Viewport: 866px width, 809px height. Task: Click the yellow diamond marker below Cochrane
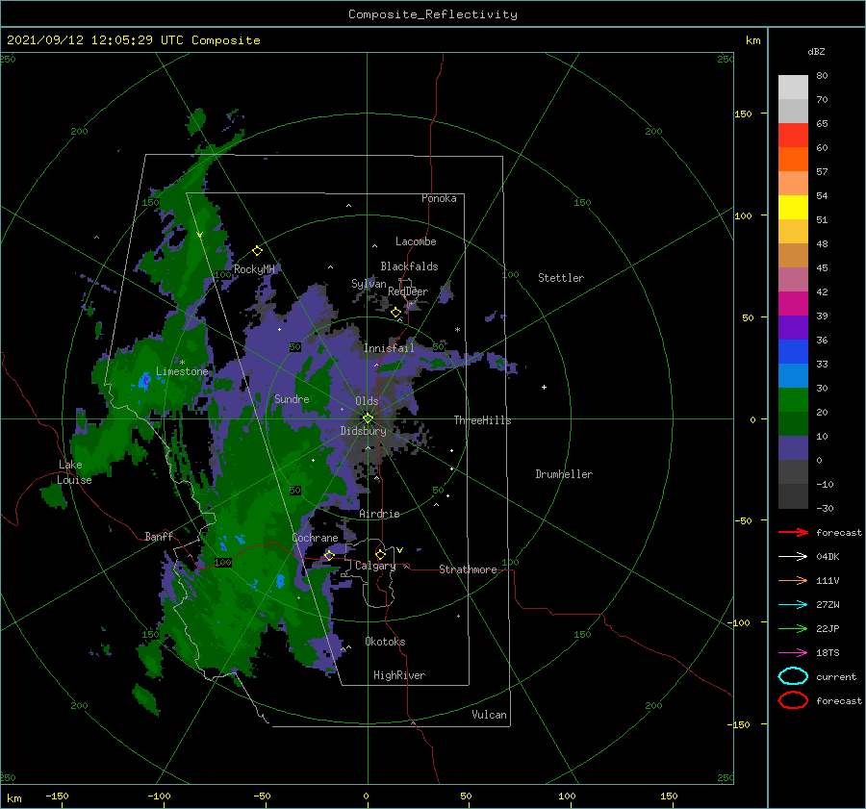pos(330,555)
